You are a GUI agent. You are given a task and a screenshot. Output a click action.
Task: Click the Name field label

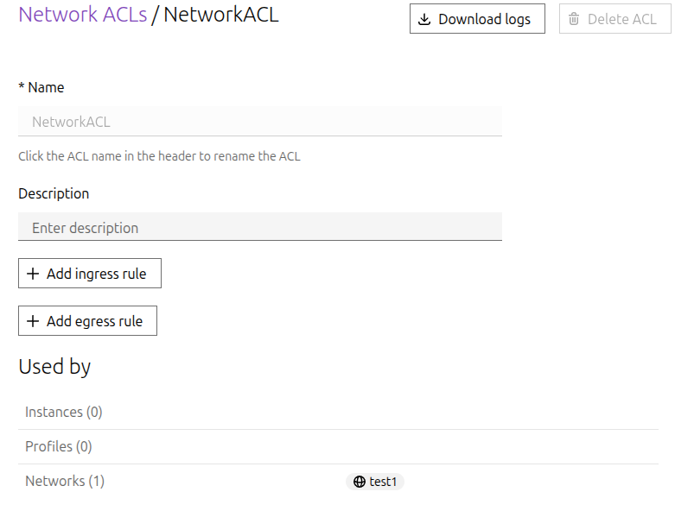coord(46,87)
